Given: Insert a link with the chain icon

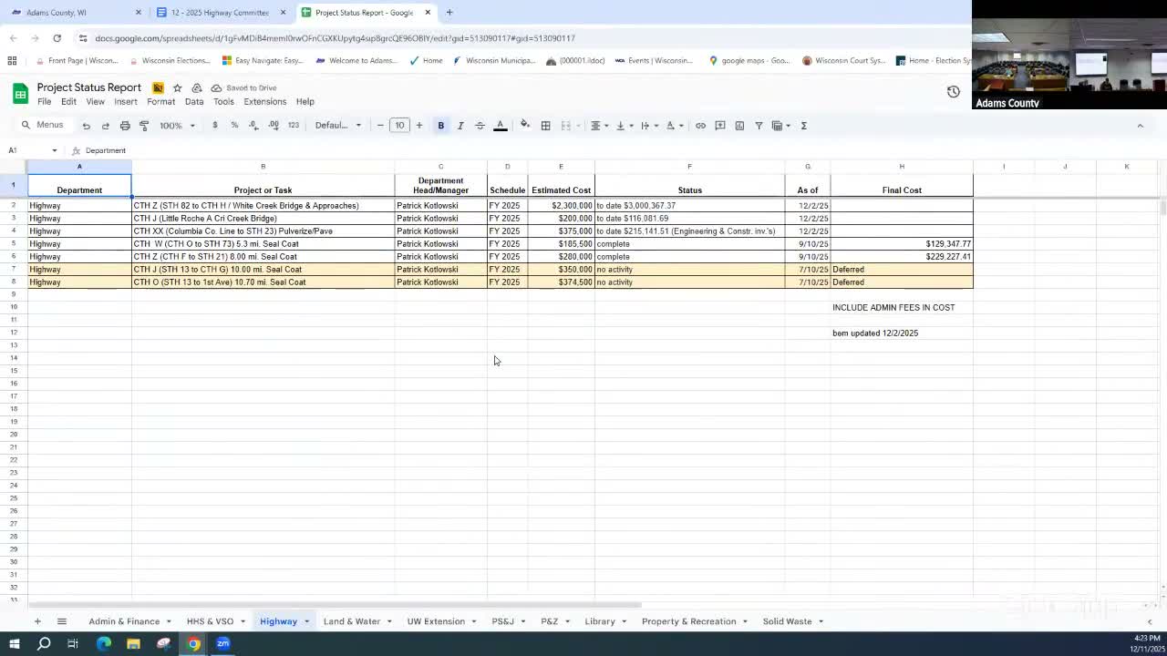Looking at the screenshot, I should point(700,126).
